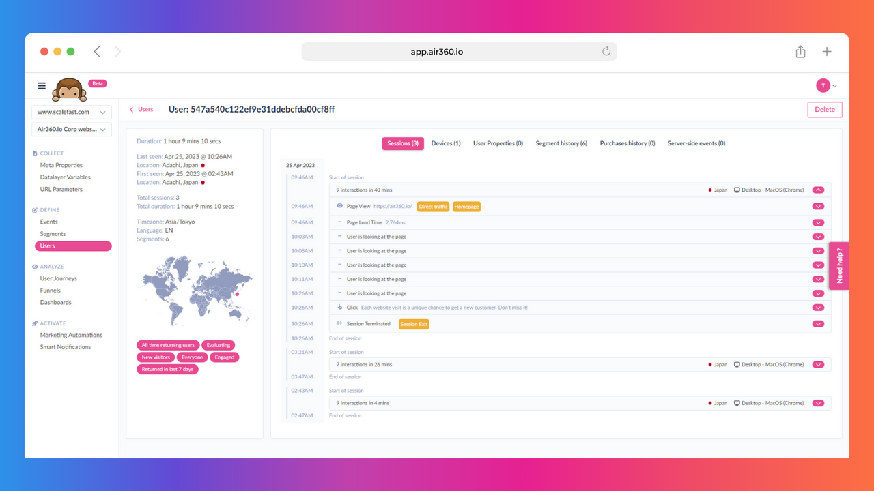Switch to User Properties (0) tab
This screenshot has width=874, height=491.
point(498,143)
